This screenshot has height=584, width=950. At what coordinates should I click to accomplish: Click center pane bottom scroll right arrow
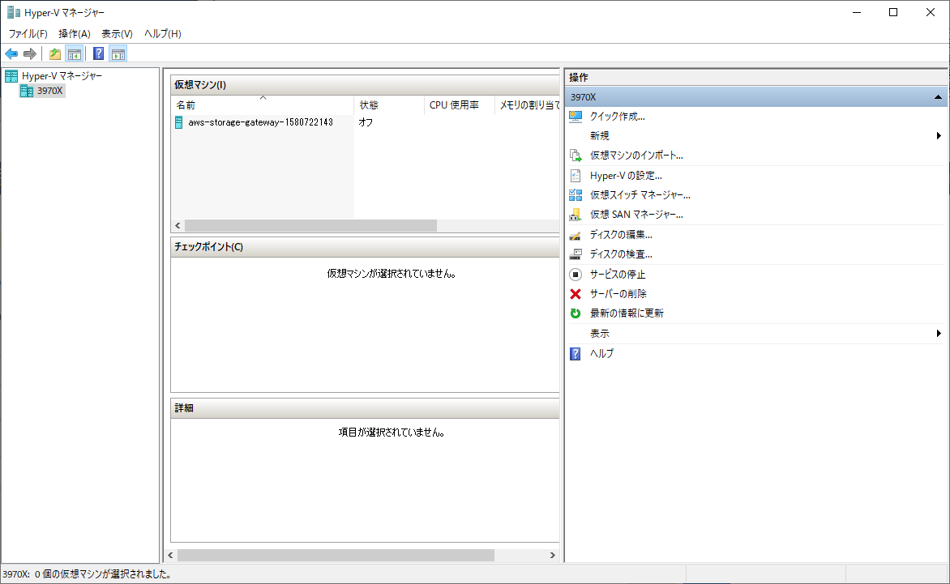pos(553,556)
